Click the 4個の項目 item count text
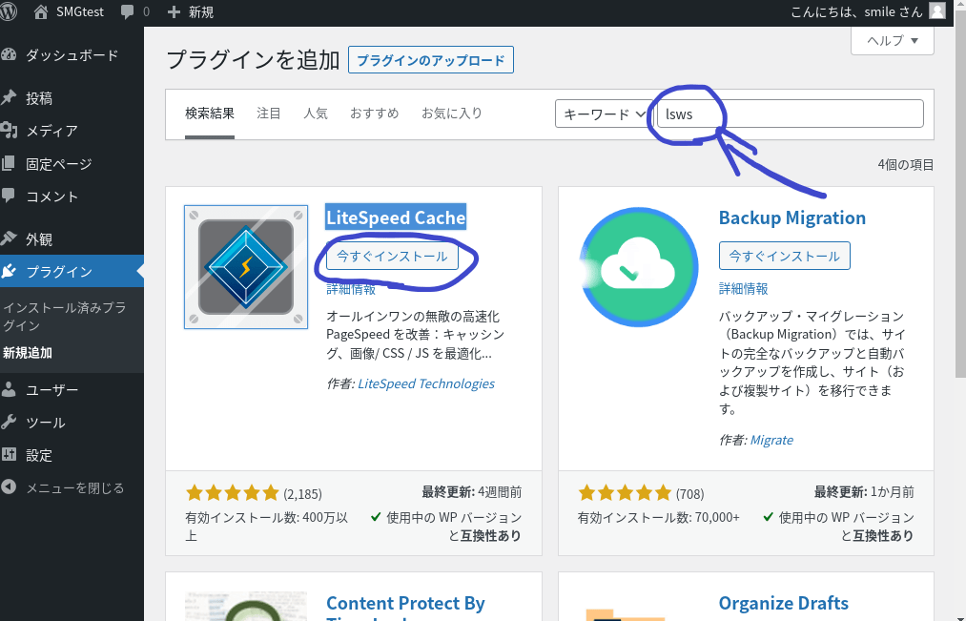This screenshot has height=621, width=966. pos(906,164)
